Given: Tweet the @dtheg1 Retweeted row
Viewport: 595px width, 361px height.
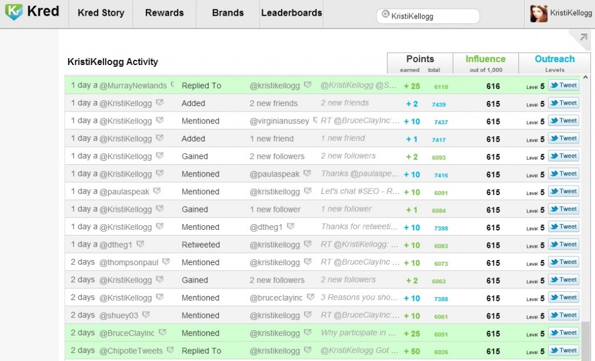Looking at the screenshot, I should [x=564, y=244].
